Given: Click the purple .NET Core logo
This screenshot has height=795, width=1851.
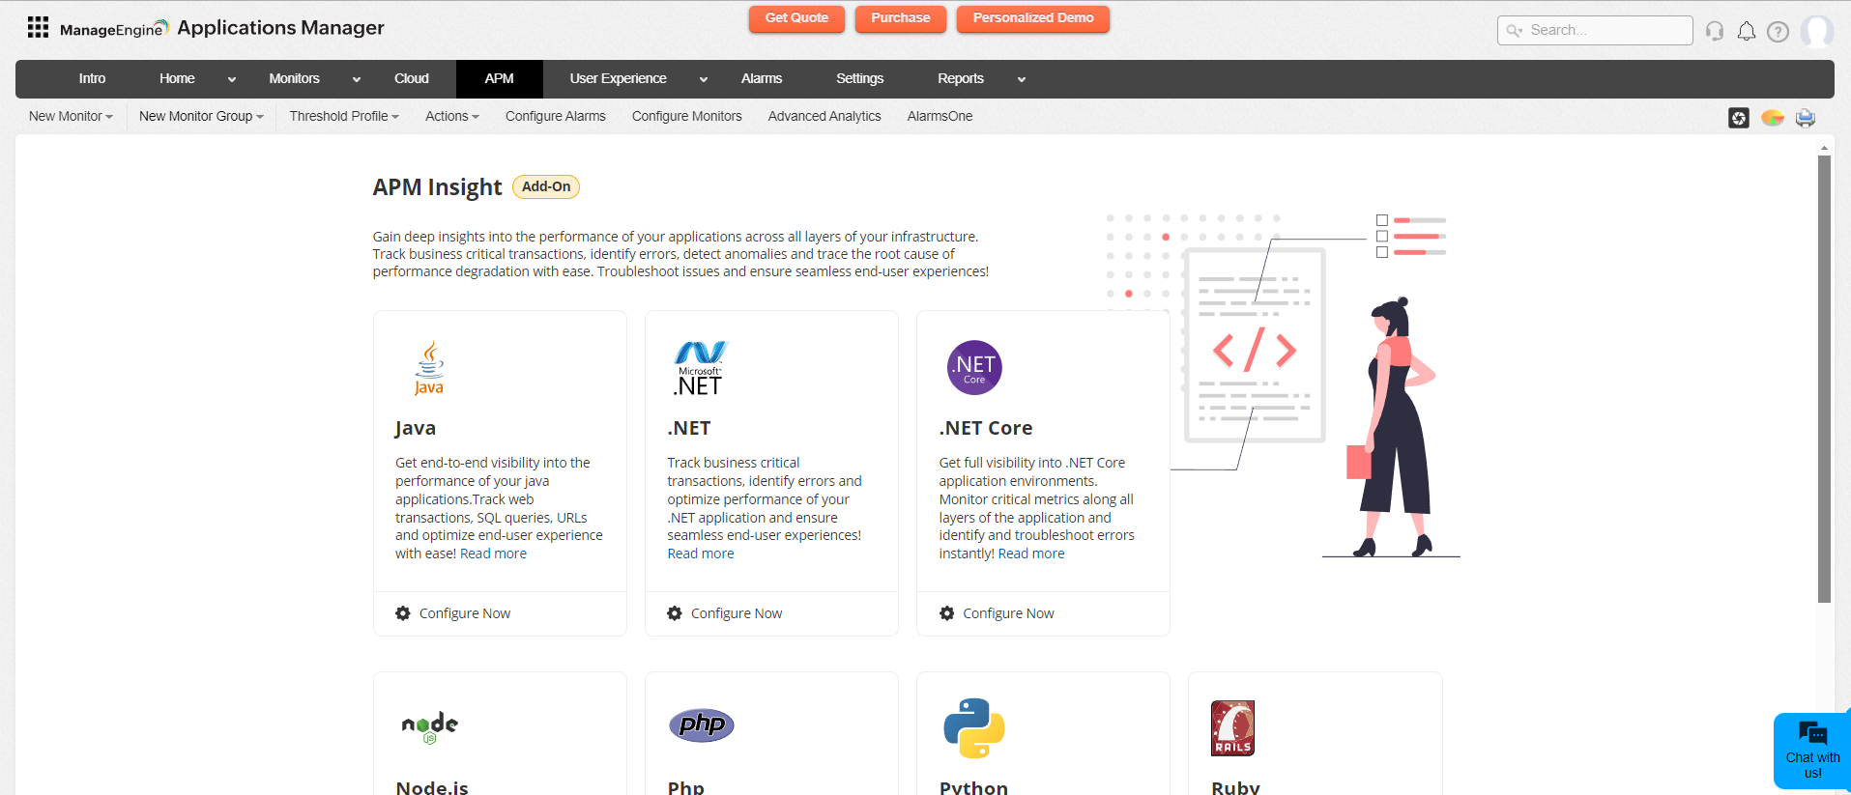Looking at the screenshot, I should click(974, 367).
